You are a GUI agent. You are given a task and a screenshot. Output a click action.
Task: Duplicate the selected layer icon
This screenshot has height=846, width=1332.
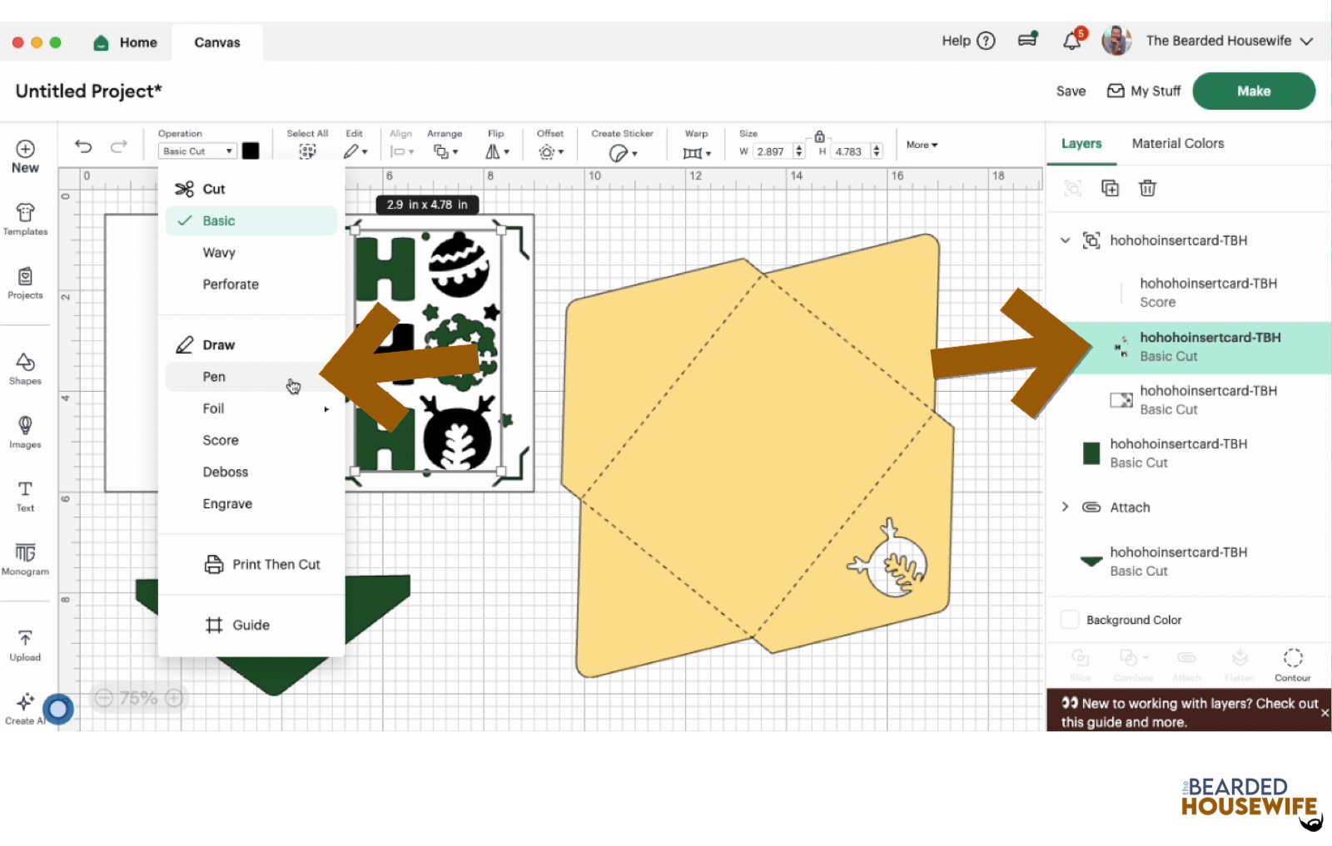pyautogui.click(x=1110, y=188)
